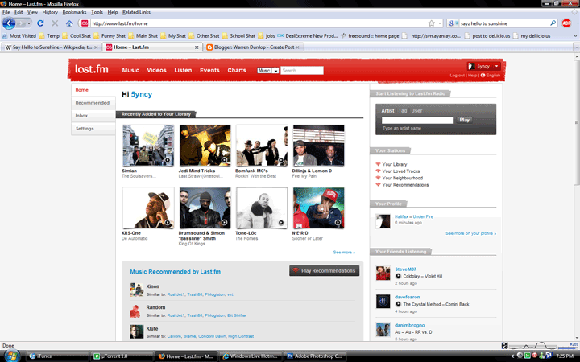This screenshot has height=362, width=580.
Task: Open the 5yncy profile link
Action: pos(142,94)
